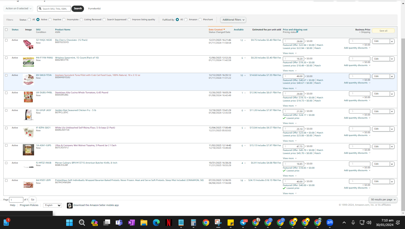Screen dimensions: 405x229
Task: Click the Product Name column header
Action: tap(63, 30)
